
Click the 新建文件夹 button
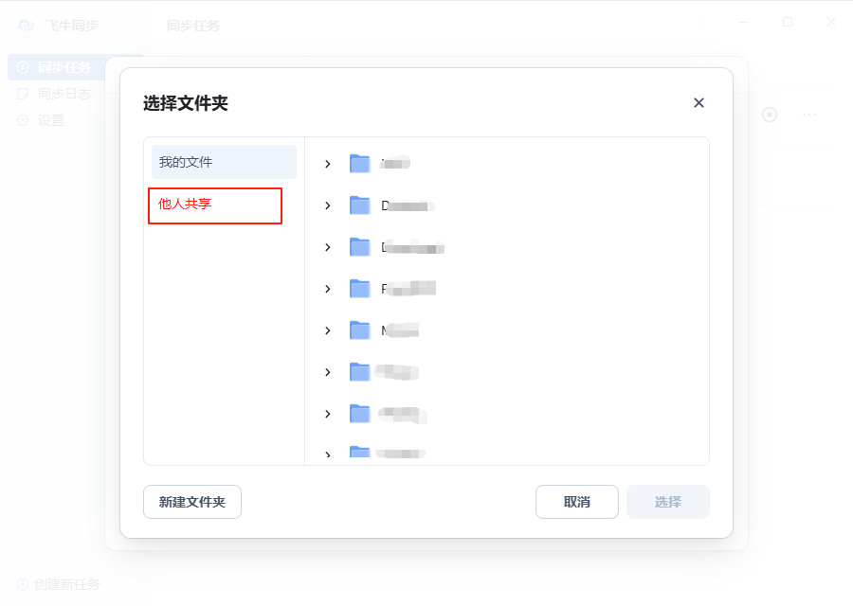(192, 502)
